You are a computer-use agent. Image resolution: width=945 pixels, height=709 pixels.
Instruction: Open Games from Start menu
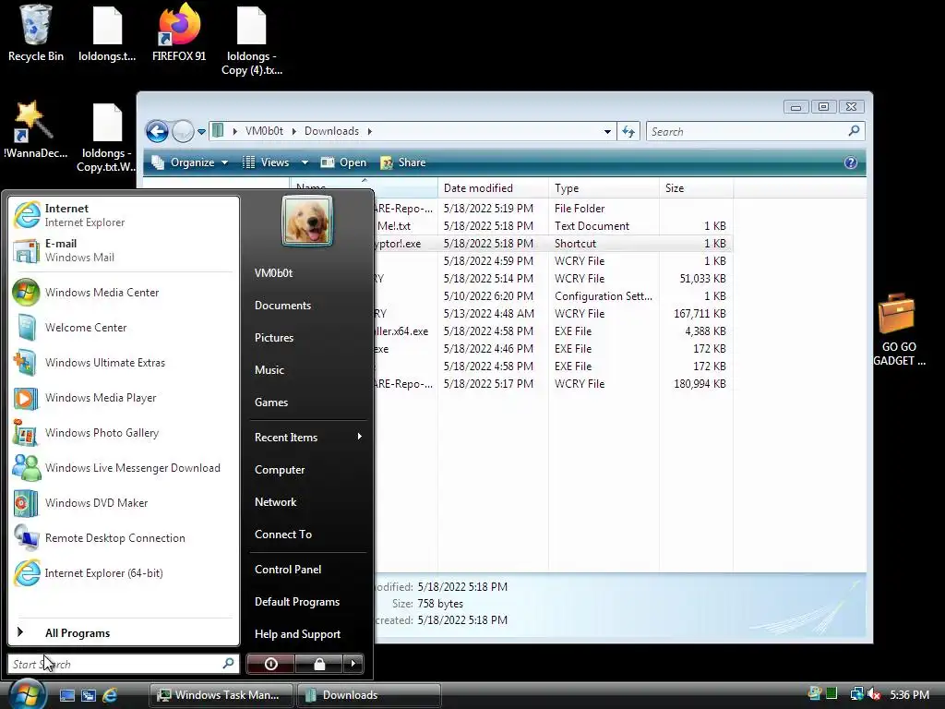pos(308,403)
